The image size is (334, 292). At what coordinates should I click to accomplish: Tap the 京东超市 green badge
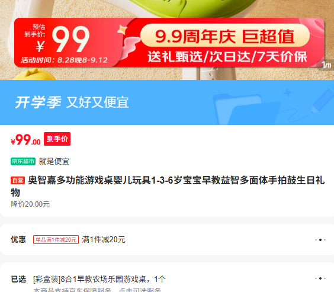23,162
